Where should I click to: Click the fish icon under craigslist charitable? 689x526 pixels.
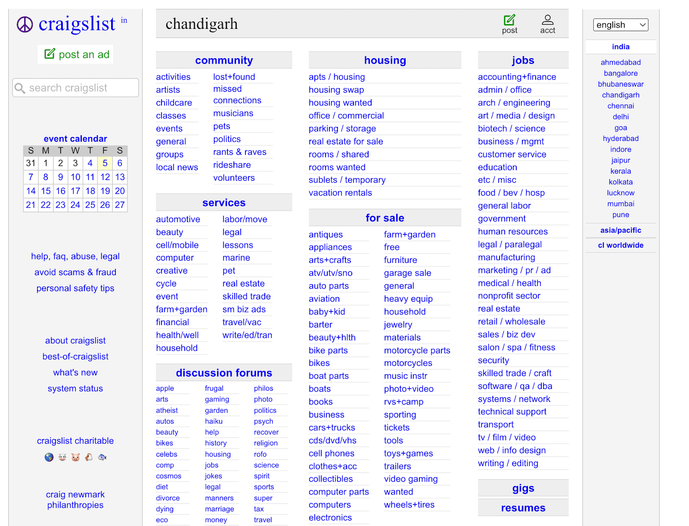(102, 457)
